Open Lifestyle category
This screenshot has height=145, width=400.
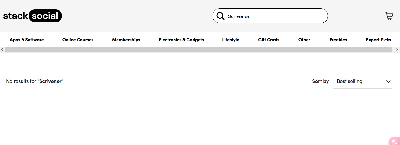[231, 40]
